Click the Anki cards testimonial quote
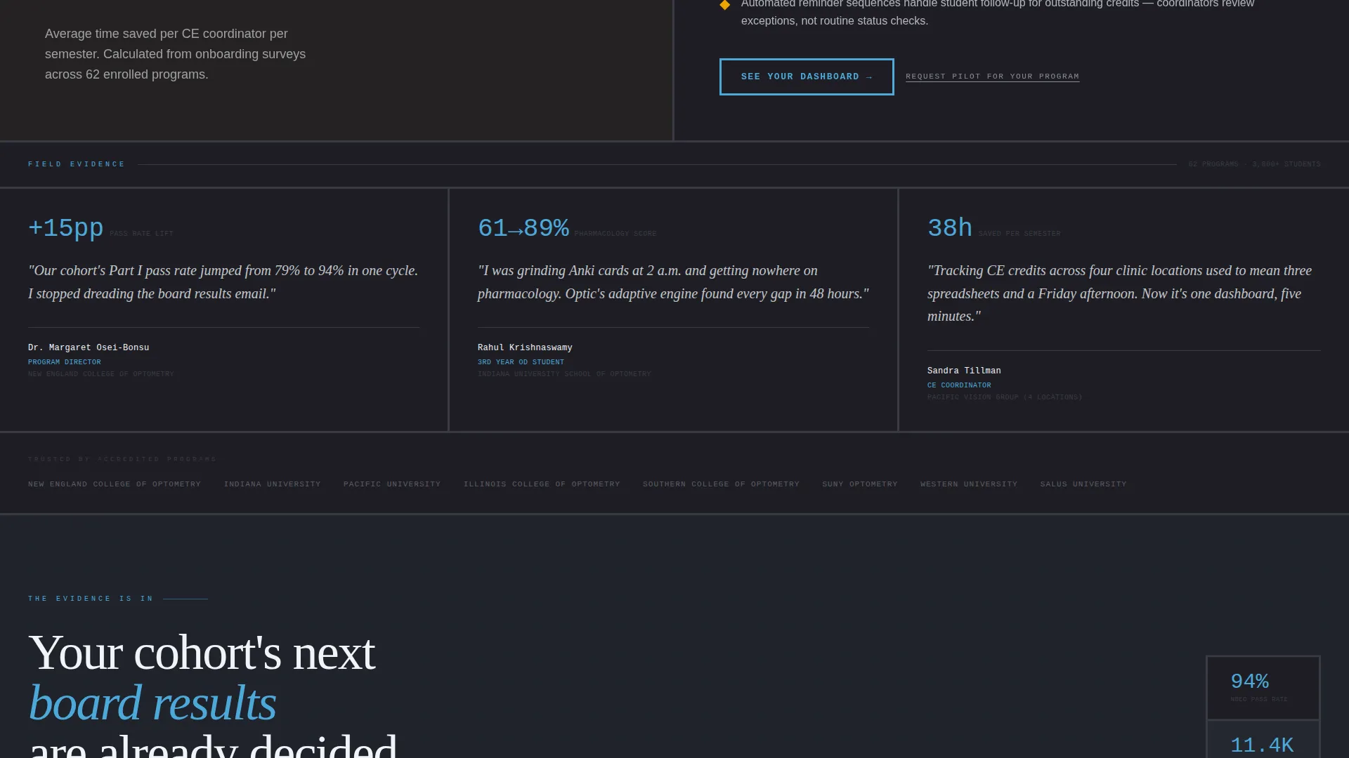The height and width of the screenshot is (758, 1349). tap(673, 282)
